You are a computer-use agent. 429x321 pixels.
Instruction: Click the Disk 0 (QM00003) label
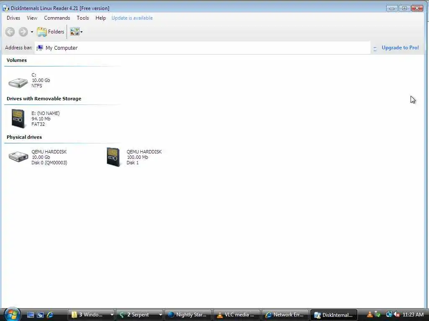[x=49, y=163]
